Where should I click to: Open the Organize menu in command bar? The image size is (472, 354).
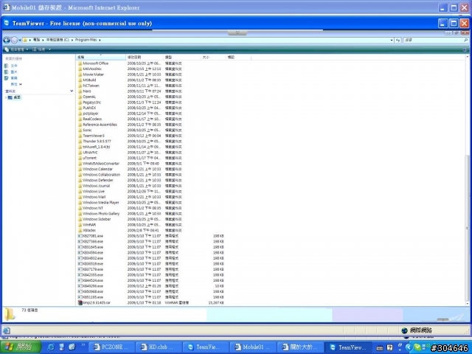pos(16,49)
